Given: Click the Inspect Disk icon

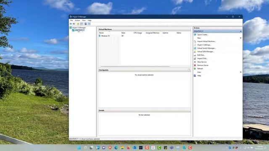Looking at the screenshot, I should coord(195,58).
